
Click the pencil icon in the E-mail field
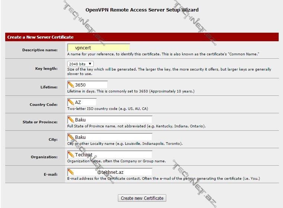point(71,172)
